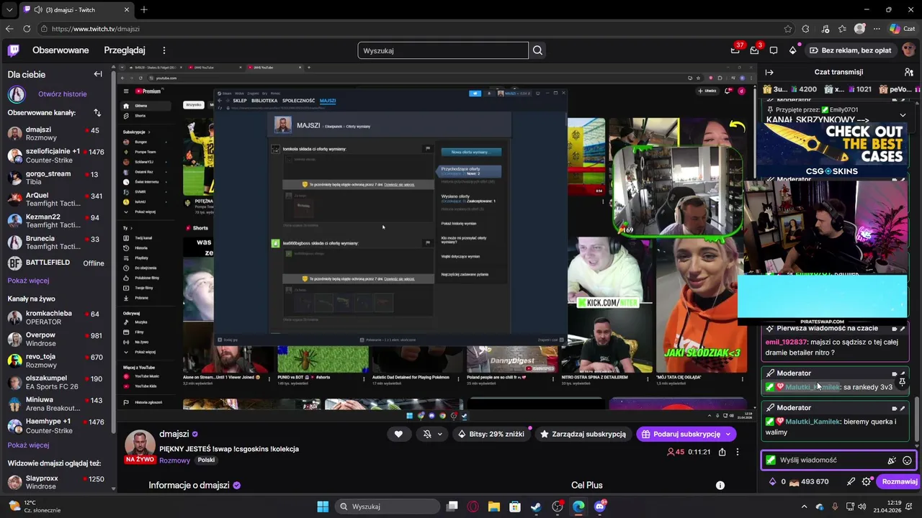Open the stream three-dot options menu
922x518 pixels.
737,452
